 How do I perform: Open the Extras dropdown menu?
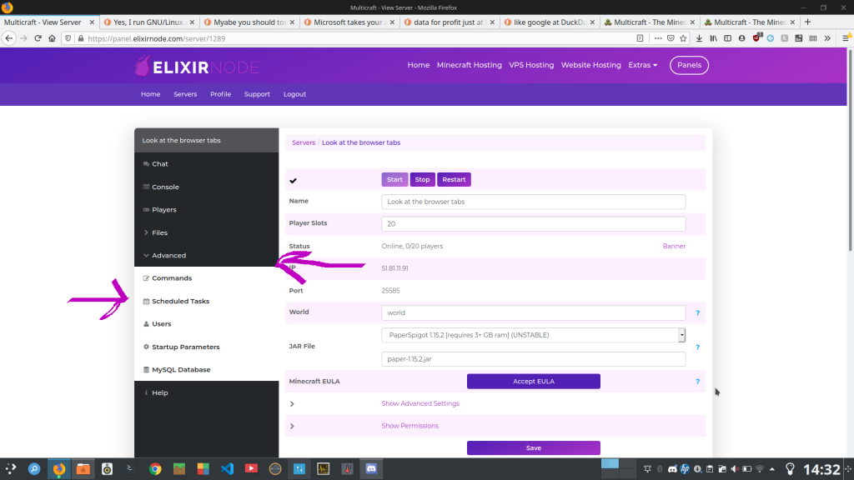[x=643, y=65]
